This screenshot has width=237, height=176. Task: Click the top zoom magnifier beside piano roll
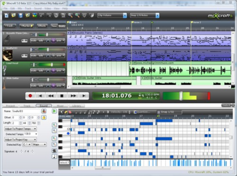point(54,125)
